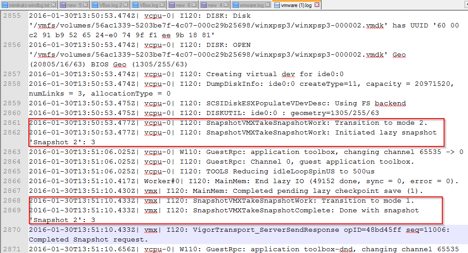Click the save-state icon on vmware (1).log tab
The height and width of the screenshot is (253, 468).
point(277,5)
